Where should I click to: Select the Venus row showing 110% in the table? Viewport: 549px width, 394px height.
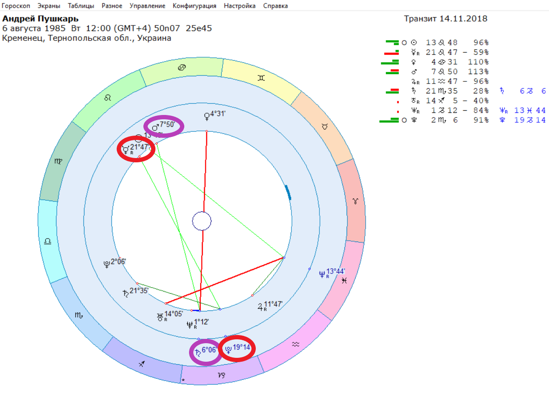point(435,62)
